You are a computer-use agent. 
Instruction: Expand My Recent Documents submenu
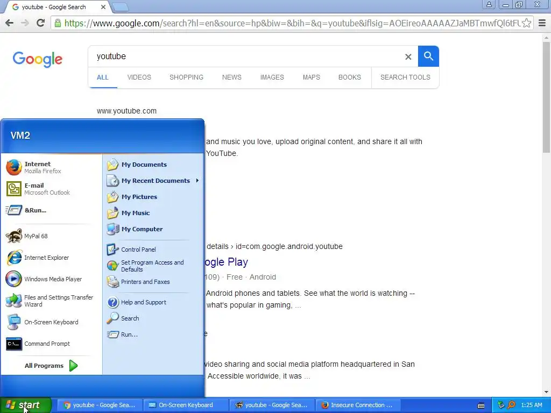point(153,181)
